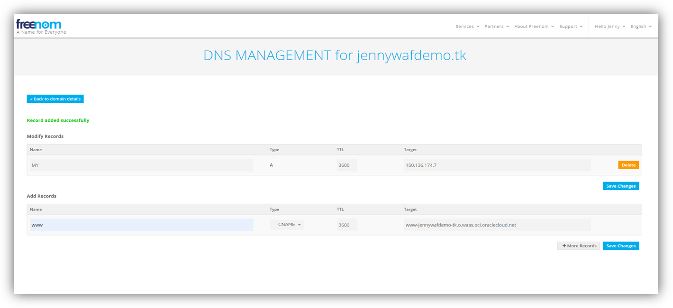Select the CNAME record type dropdown
This screenshot has height=308, width=673.
(287, 225)
